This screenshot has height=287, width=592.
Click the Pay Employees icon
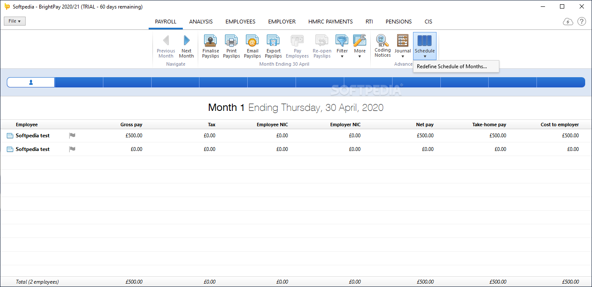[297, 46]
